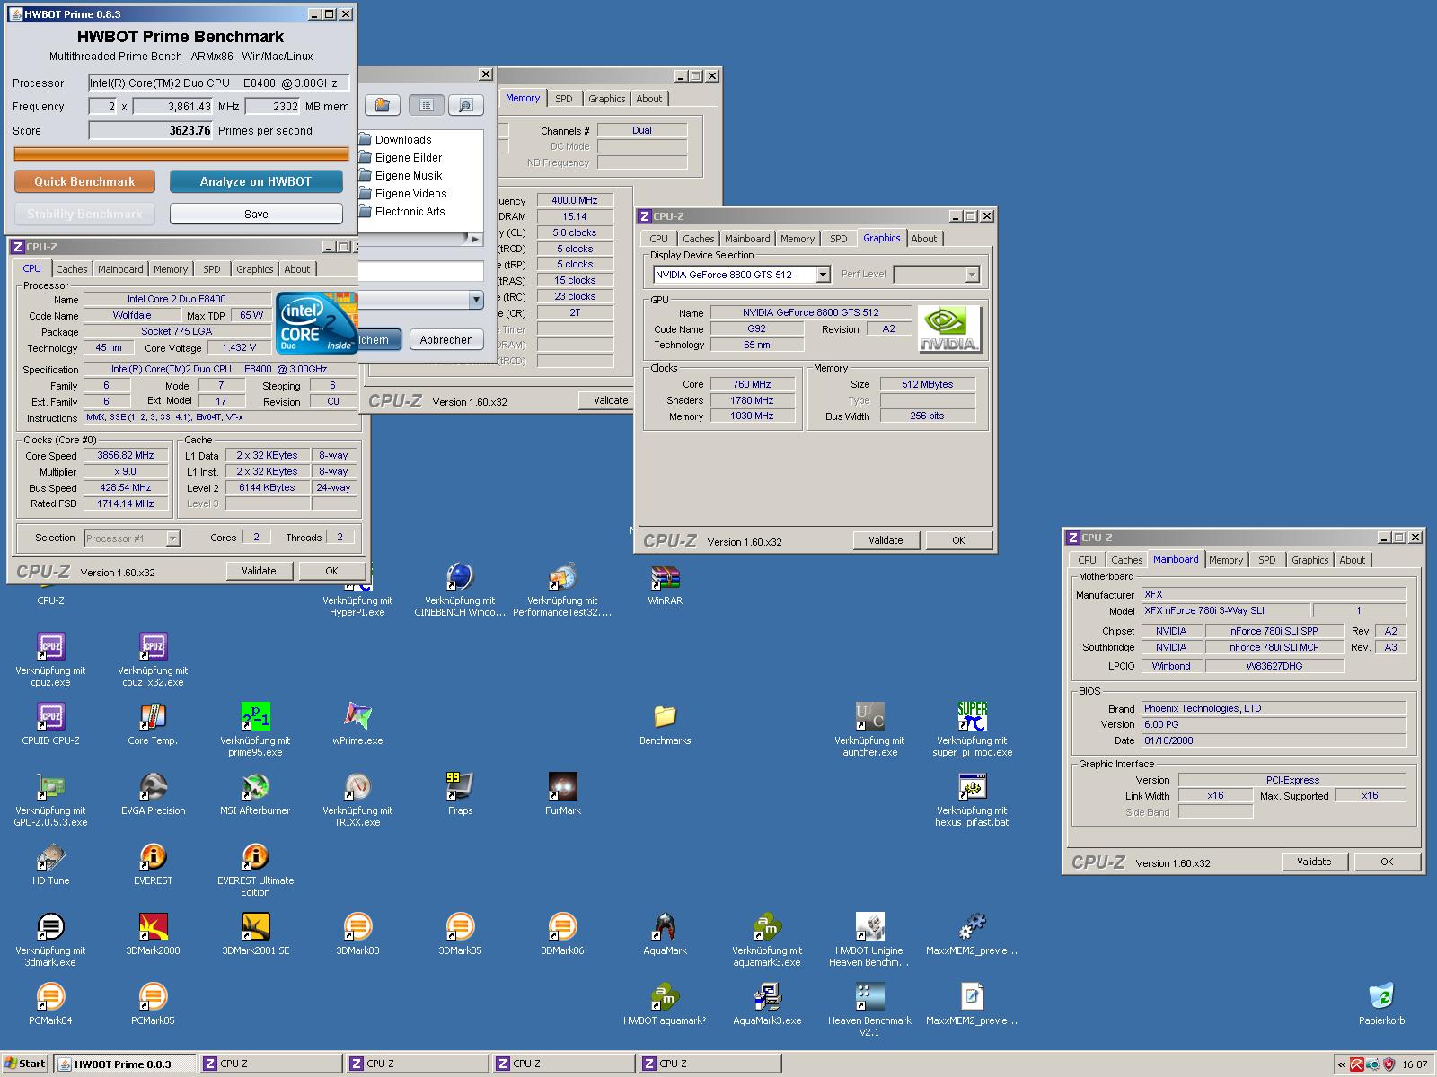
Task: Open the Perf Level dropdown
Action: point(936,275)
